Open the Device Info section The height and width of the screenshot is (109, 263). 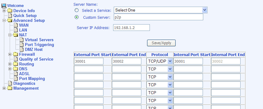(x=24, y=11)
